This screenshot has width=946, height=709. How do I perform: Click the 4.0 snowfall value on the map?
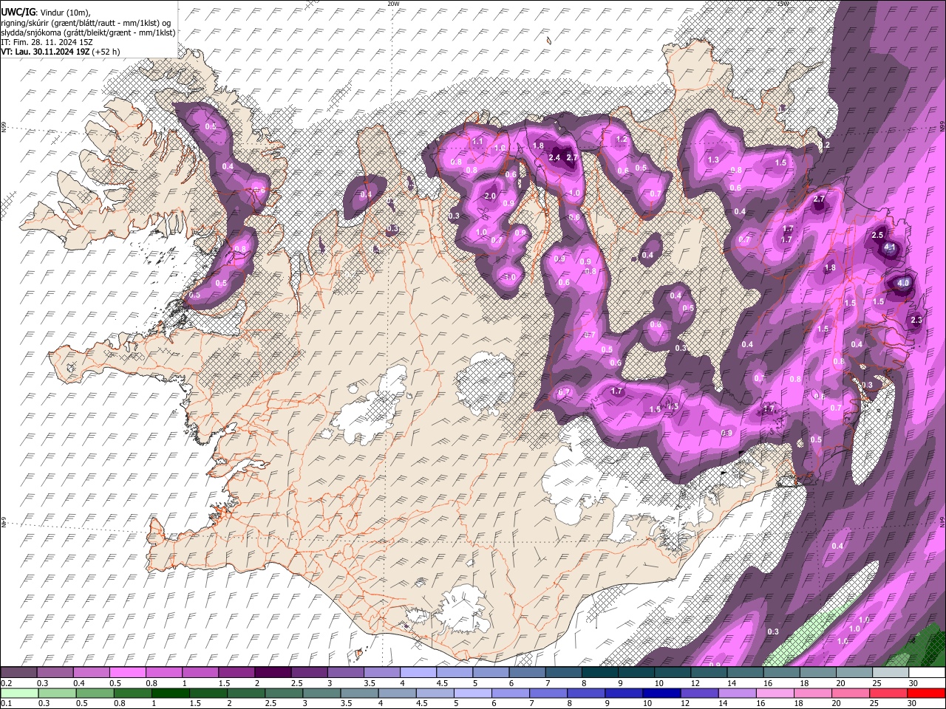point(903,283)
